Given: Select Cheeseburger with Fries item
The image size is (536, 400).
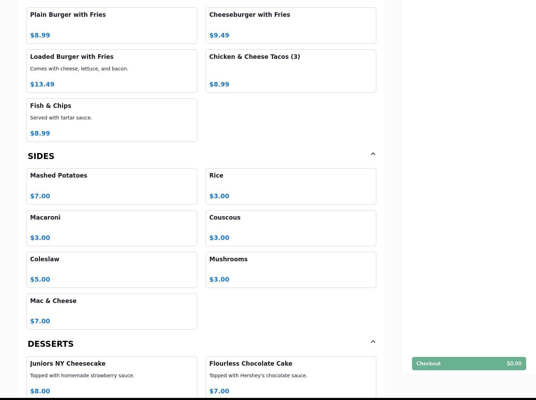Looking at the screenshot, I should 291,26.
